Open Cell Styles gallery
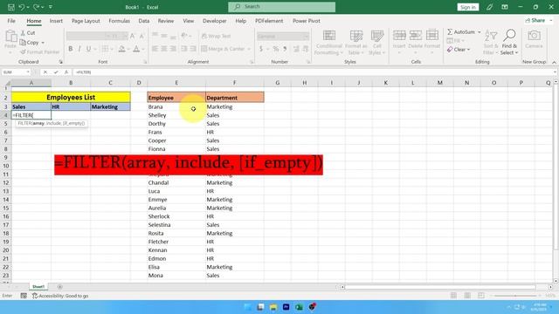 (377, 43)
